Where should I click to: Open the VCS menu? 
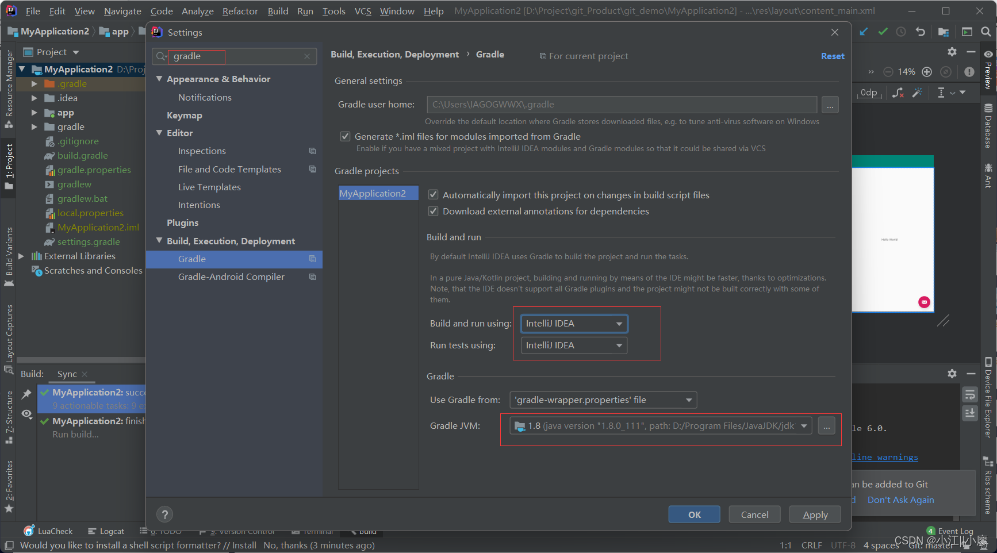point(362,11)
